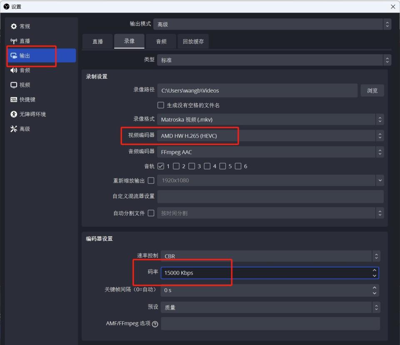Check audio track 5 checkbox
The image size is (400, 345).
point(222,166)
